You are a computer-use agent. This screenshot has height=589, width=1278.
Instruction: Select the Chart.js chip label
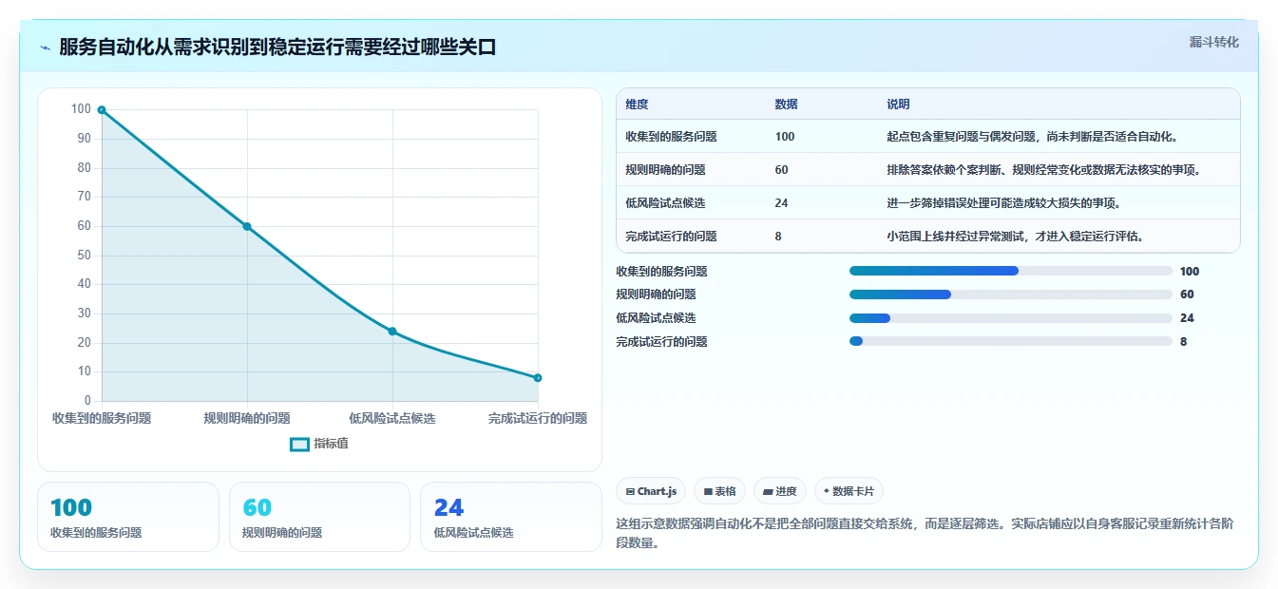coord(657,491)
